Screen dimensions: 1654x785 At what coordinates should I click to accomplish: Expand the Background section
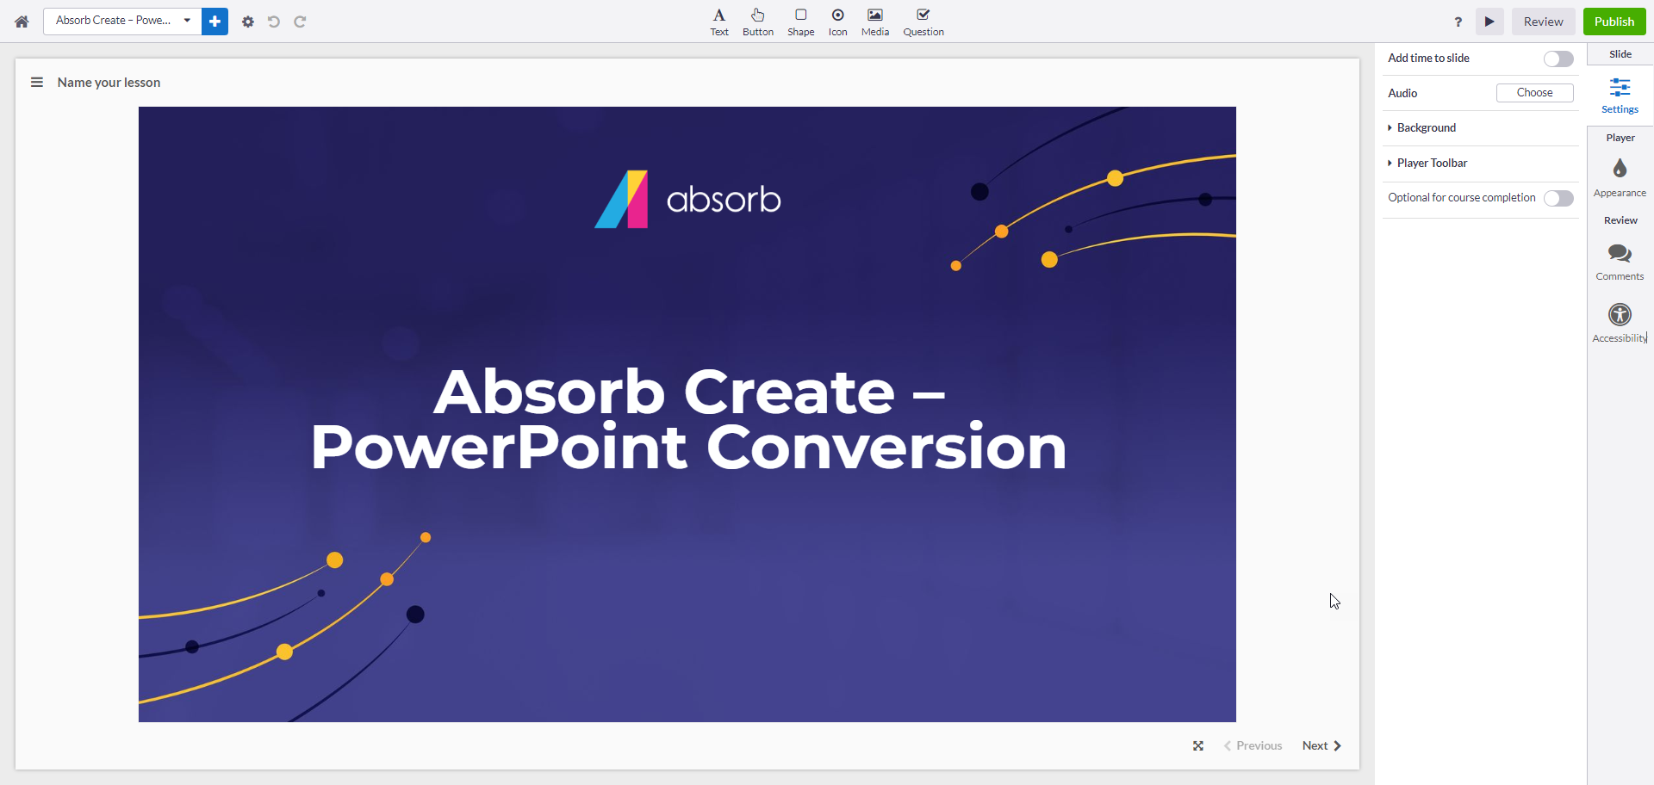[x=1481, y=128]
